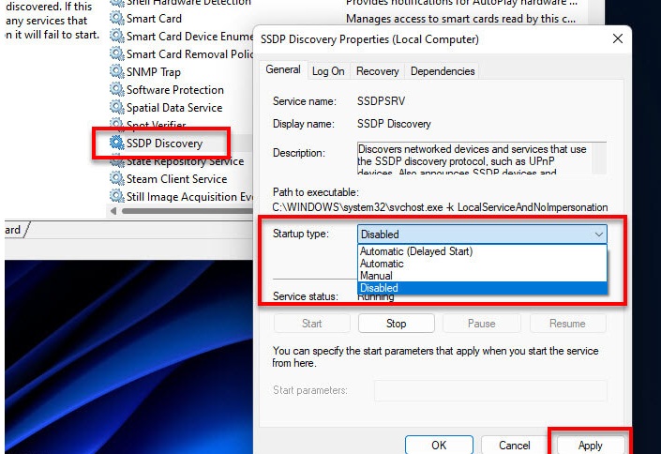Click the Spatial Data Service gear icon
Image resolution: width=661 pixels, height=454 pixels.
(117, 108)
